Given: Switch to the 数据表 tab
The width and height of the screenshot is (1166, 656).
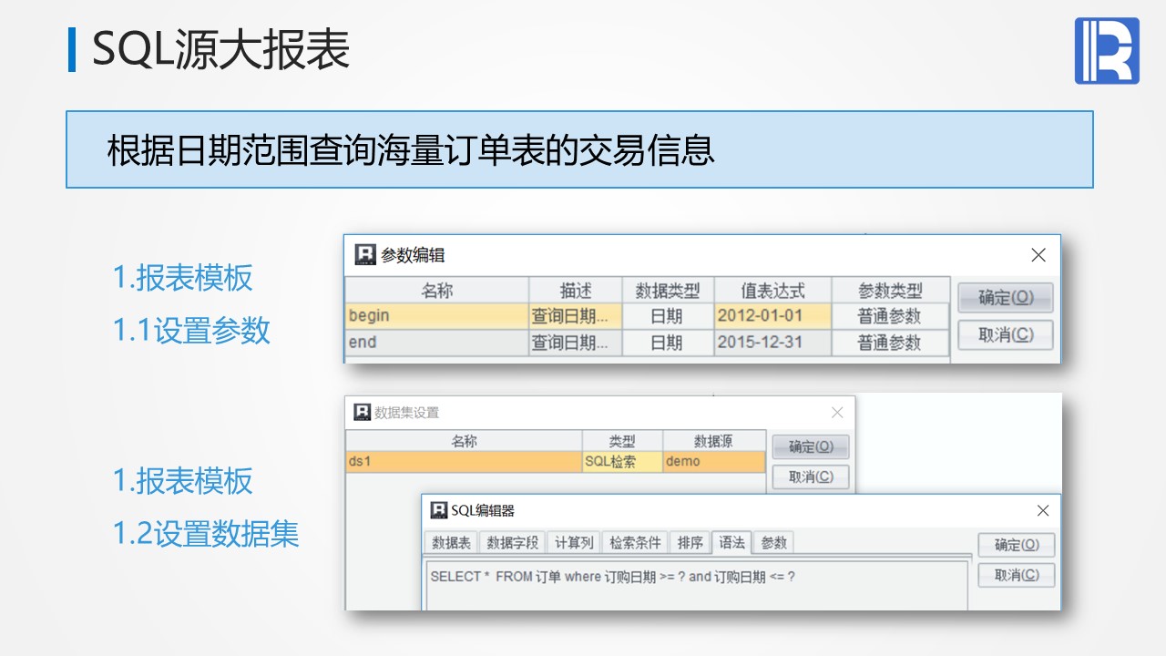Looking at the screenshot, I should [x=451, y=543].
